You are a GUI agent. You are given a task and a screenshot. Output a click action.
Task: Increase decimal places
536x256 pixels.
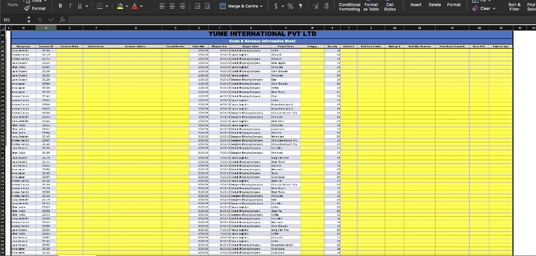click(316, 6)
